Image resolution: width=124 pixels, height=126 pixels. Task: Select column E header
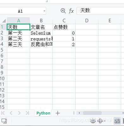110,21
